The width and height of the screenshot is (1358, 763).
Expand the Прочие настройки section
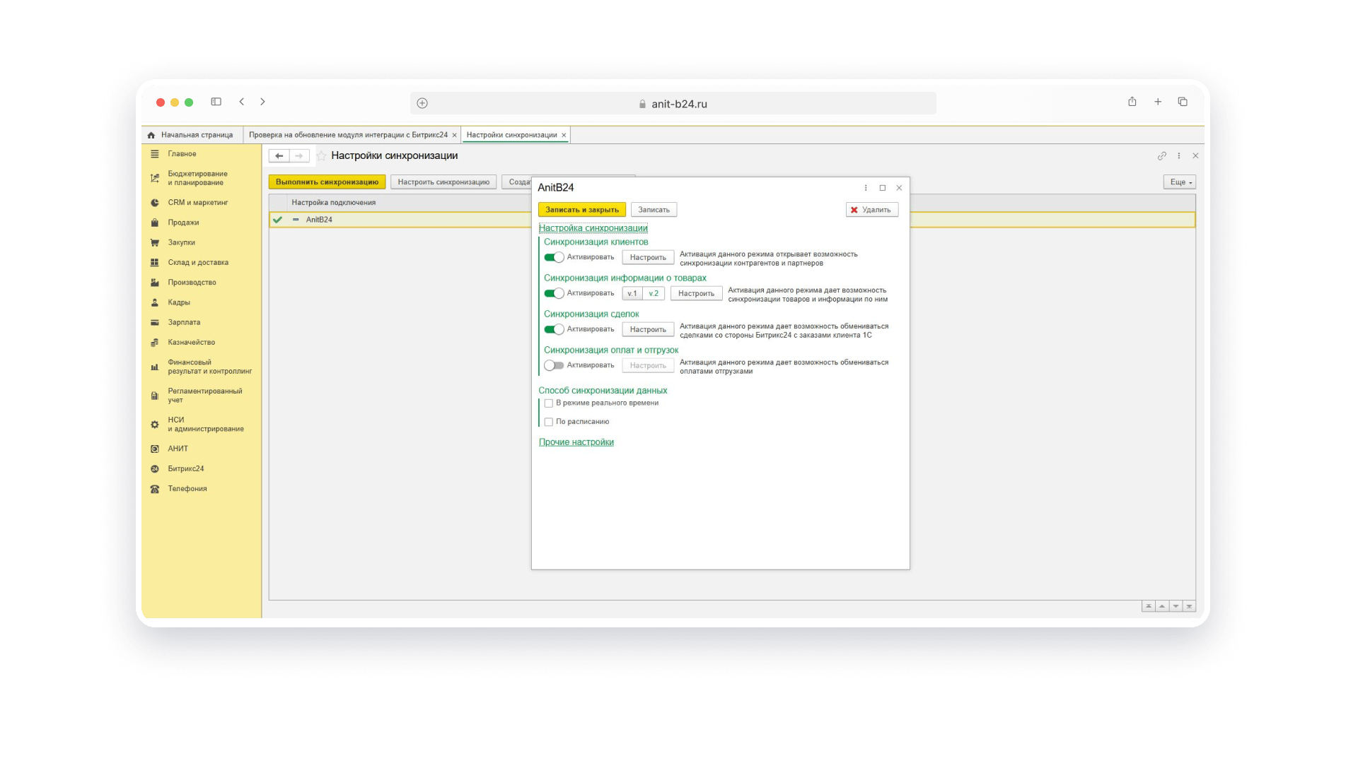(576, 442)
